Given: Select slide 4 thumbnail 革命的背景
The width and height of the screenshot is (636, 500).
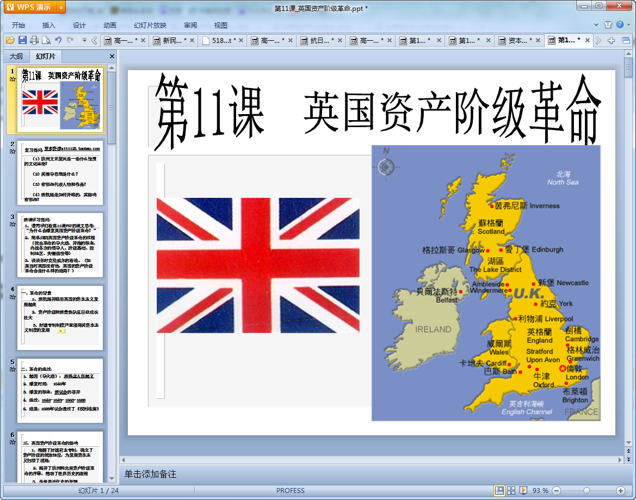Looking at the screenshot, I should (x=60, y=318).
